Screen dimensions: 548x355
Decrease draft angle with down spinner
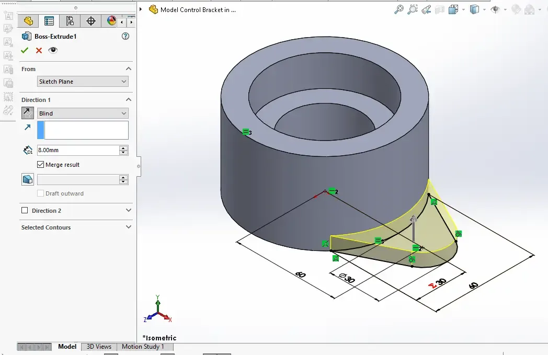click(123, 182)
